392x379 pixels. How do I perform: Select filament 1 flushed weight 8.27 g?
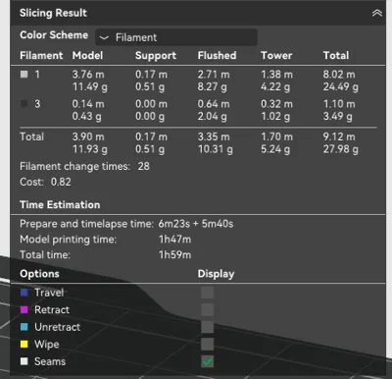tap(212, 87)
